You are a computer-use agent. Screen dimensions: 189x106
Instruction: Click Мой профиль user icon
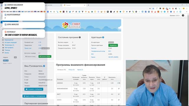[3, 48]
